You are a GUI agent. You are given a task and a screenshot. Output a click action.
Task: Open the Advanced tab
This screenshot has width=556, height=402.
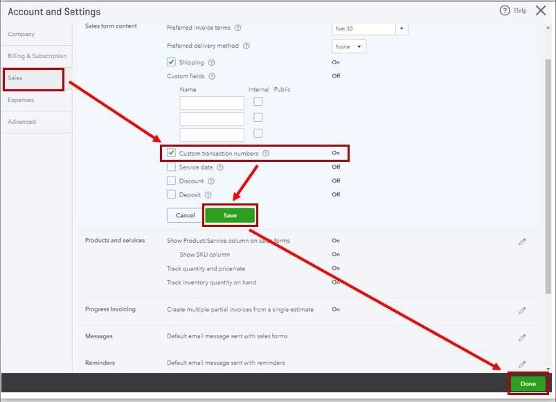pyautogui.click(x=37, y=122)
